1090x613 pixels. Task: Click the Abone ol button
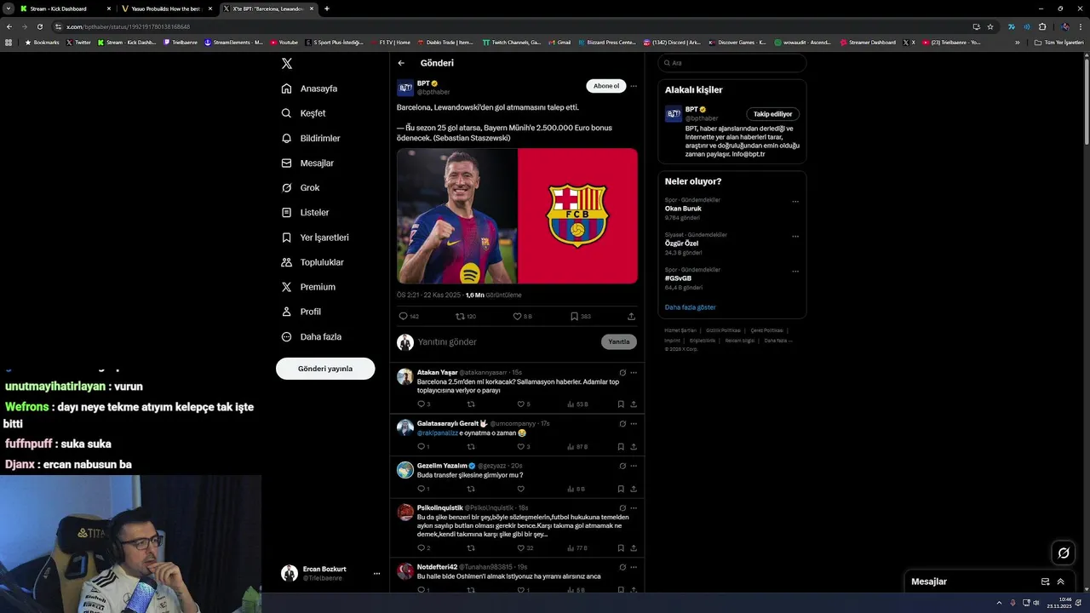pyautogui.click(x=606, y=86)
